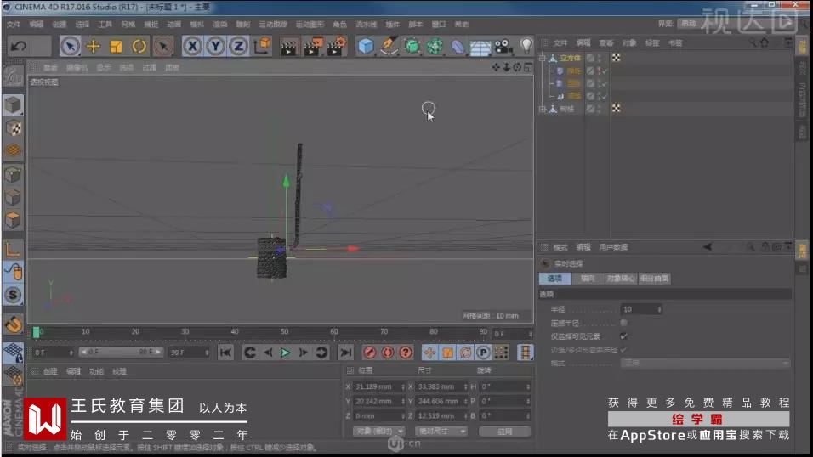Click the Camera object icon
The width and height of the screenshot is (813, 457).
coord(503,47)
